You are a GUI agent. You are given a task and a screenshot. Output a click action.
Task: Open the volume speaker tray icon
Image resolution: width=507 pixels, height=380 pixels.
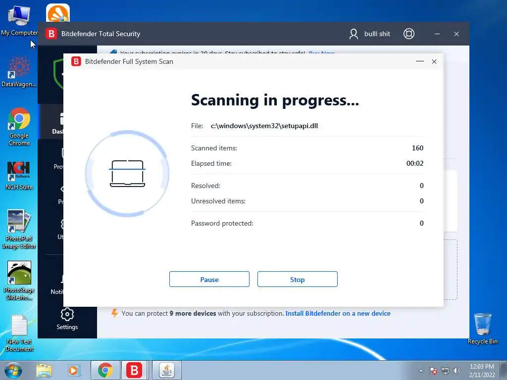point(457,371)
